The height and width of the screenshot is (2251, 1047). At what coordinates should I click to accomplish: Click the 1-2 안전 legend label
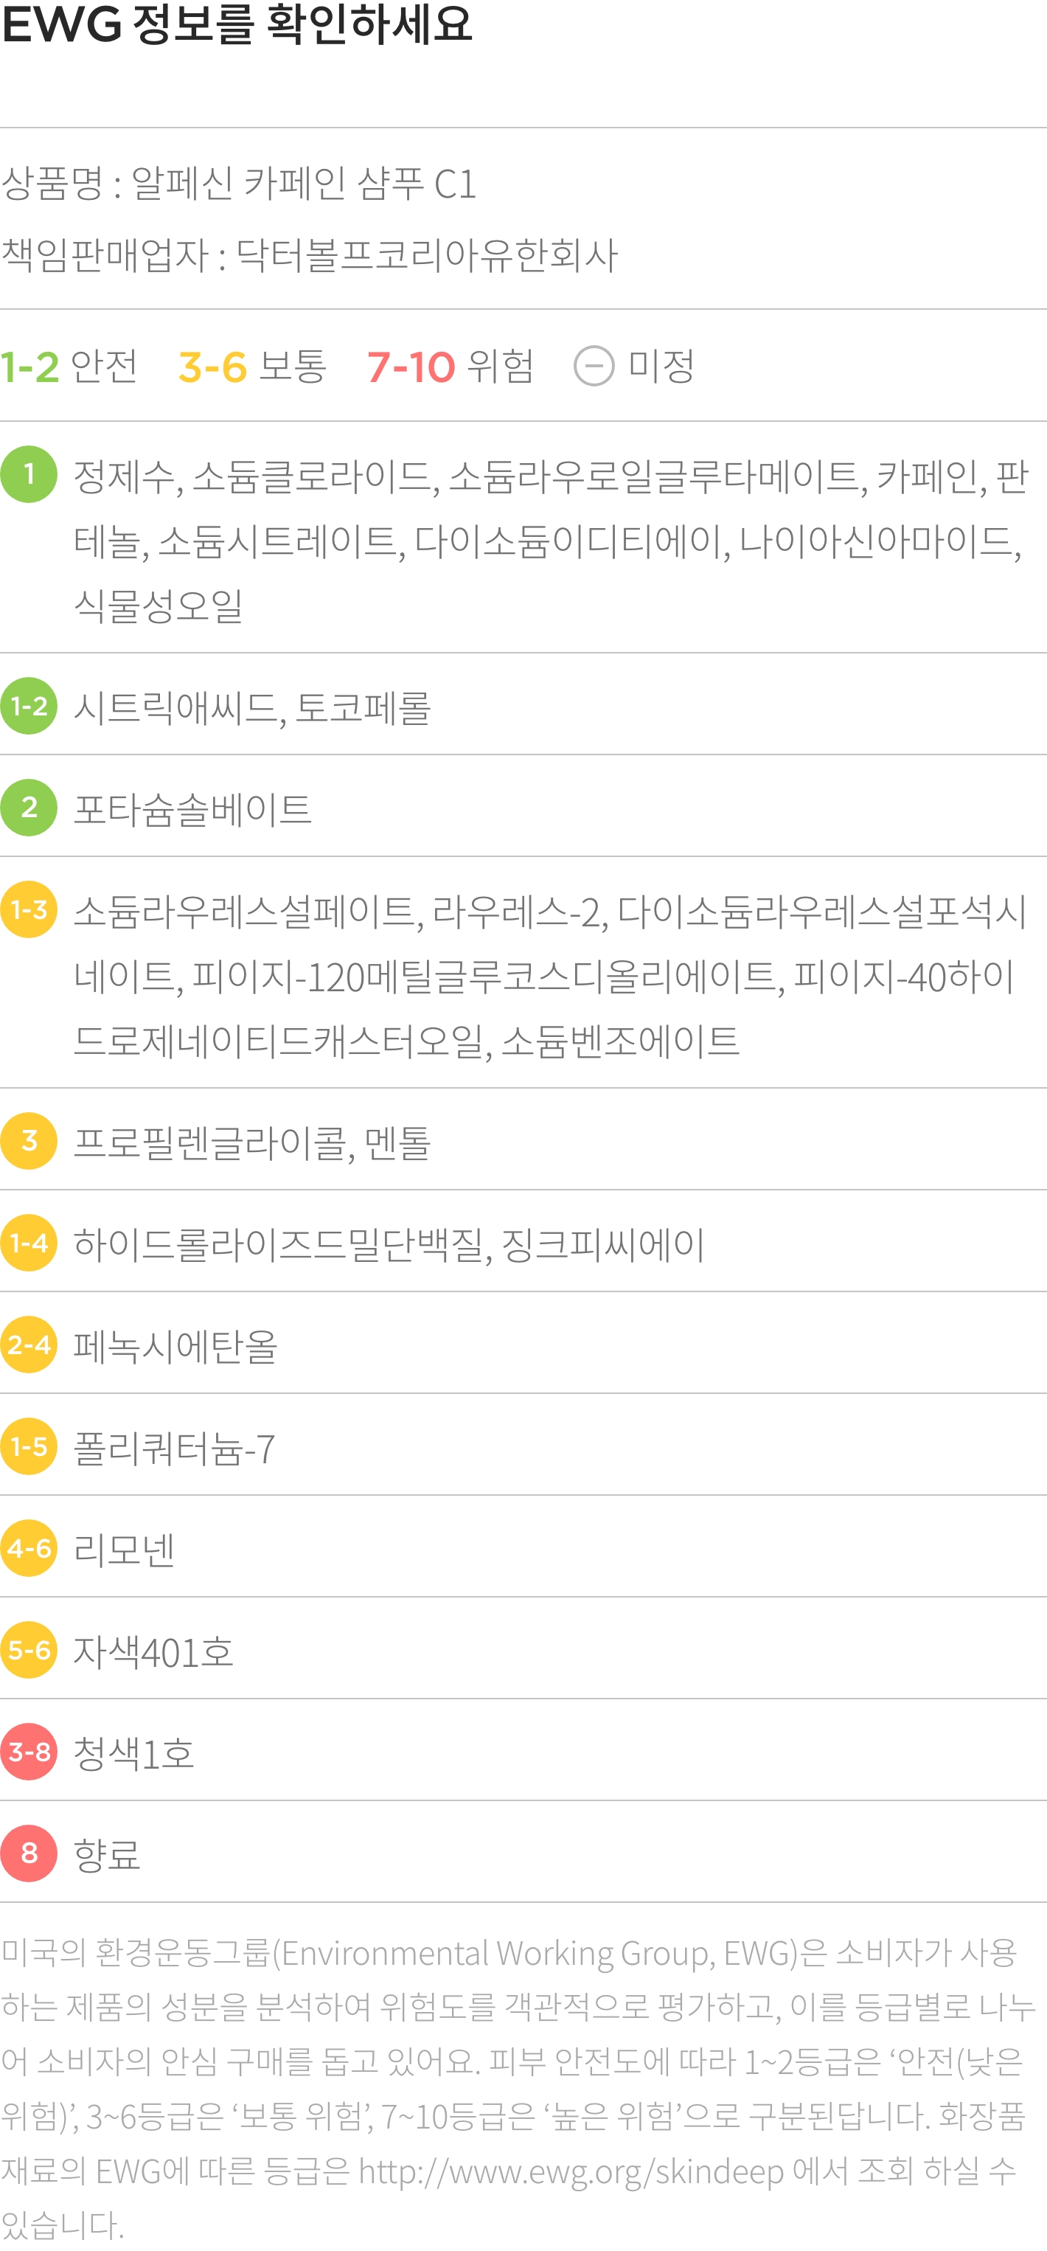coord(69,366)
